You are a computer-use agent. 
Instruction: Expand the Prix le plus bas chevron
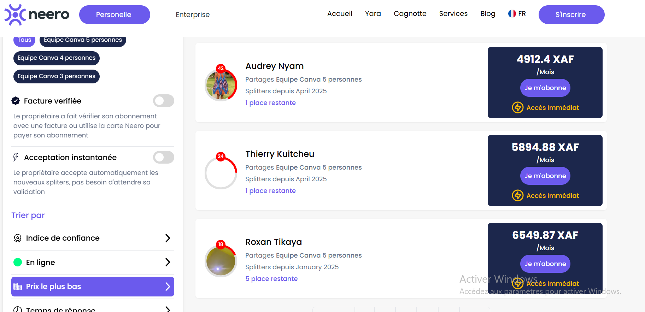(x=168, y=287)
